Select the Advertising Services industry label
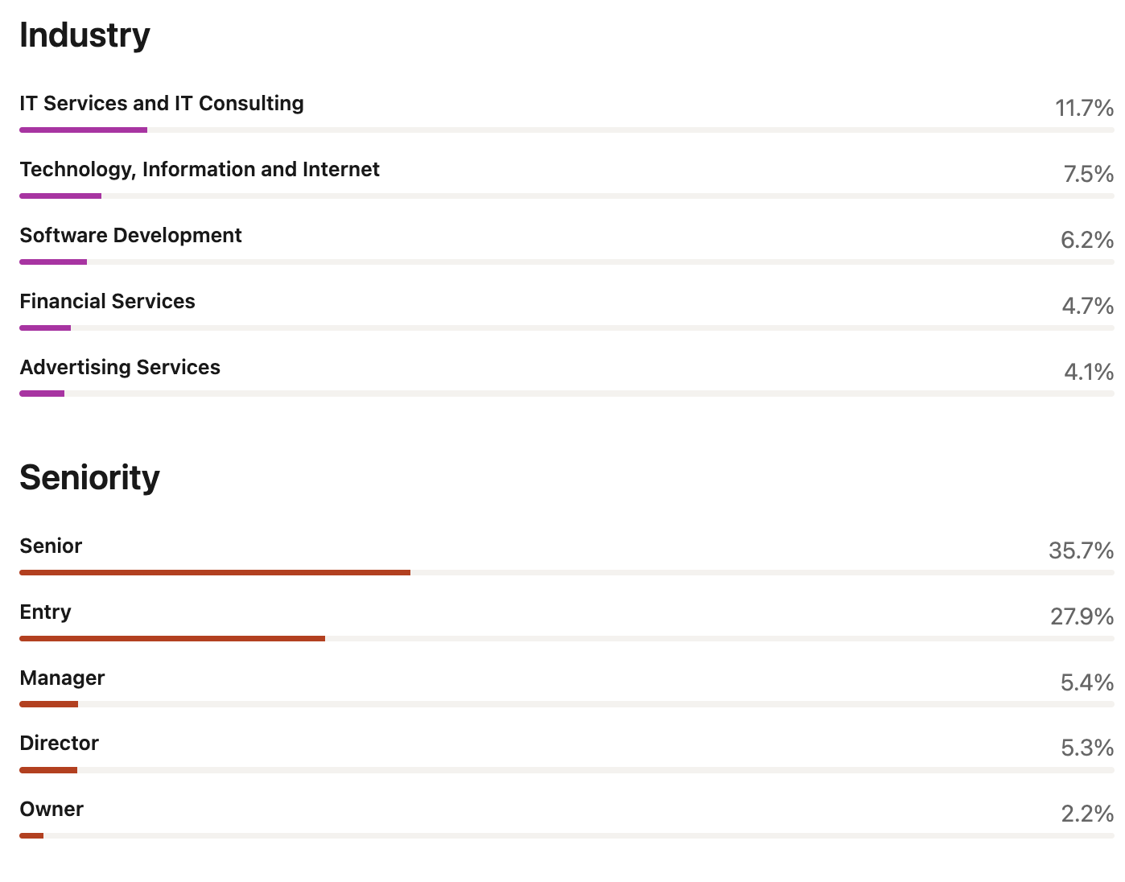 pos(120,367)
